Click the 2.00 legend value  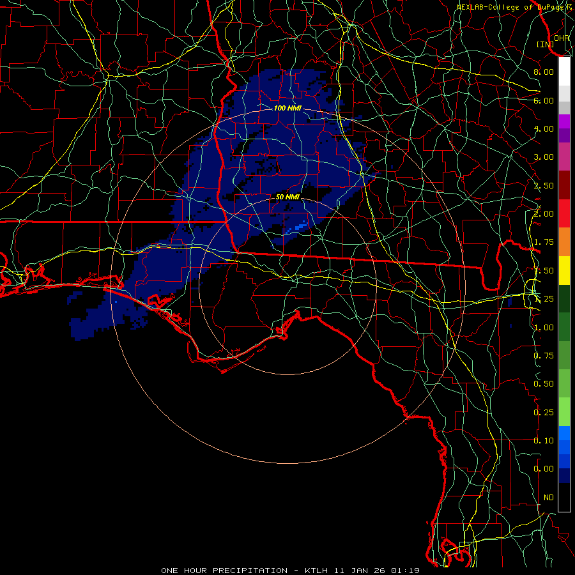coord(544,214)
